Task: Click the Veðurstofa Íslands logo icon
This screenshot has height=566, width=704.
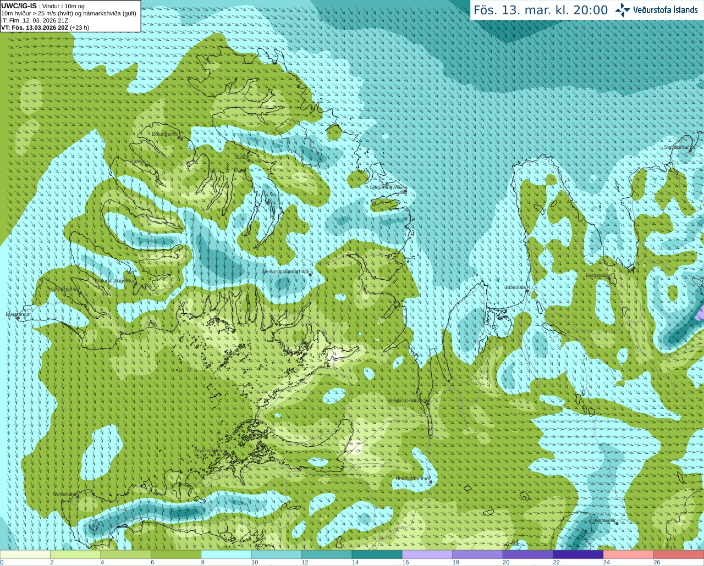Action: click(623, 10)
